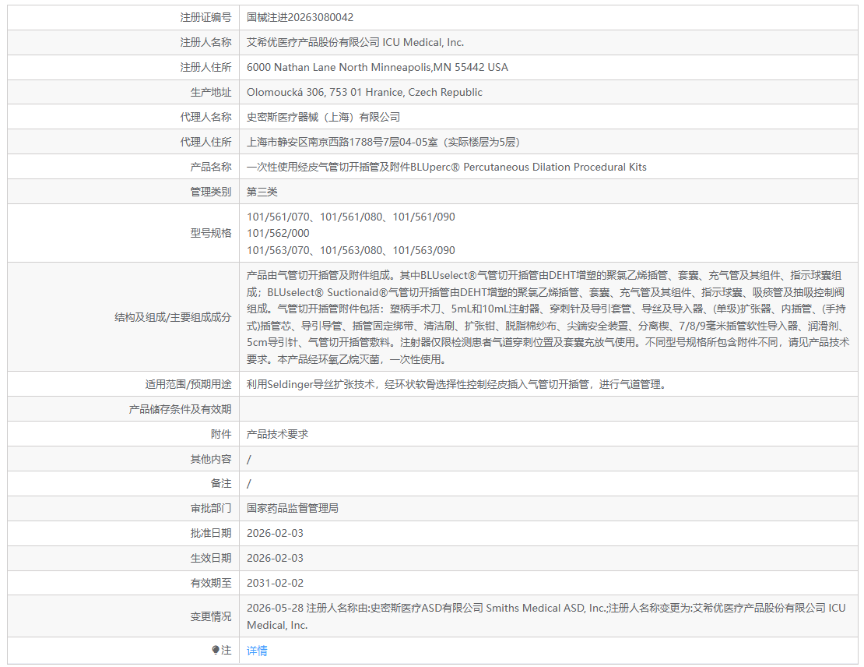Select the address 6000 Nathan Lane North Minneapolis
Viewport: 864px width, 667px height.
[x=378, y=67]
